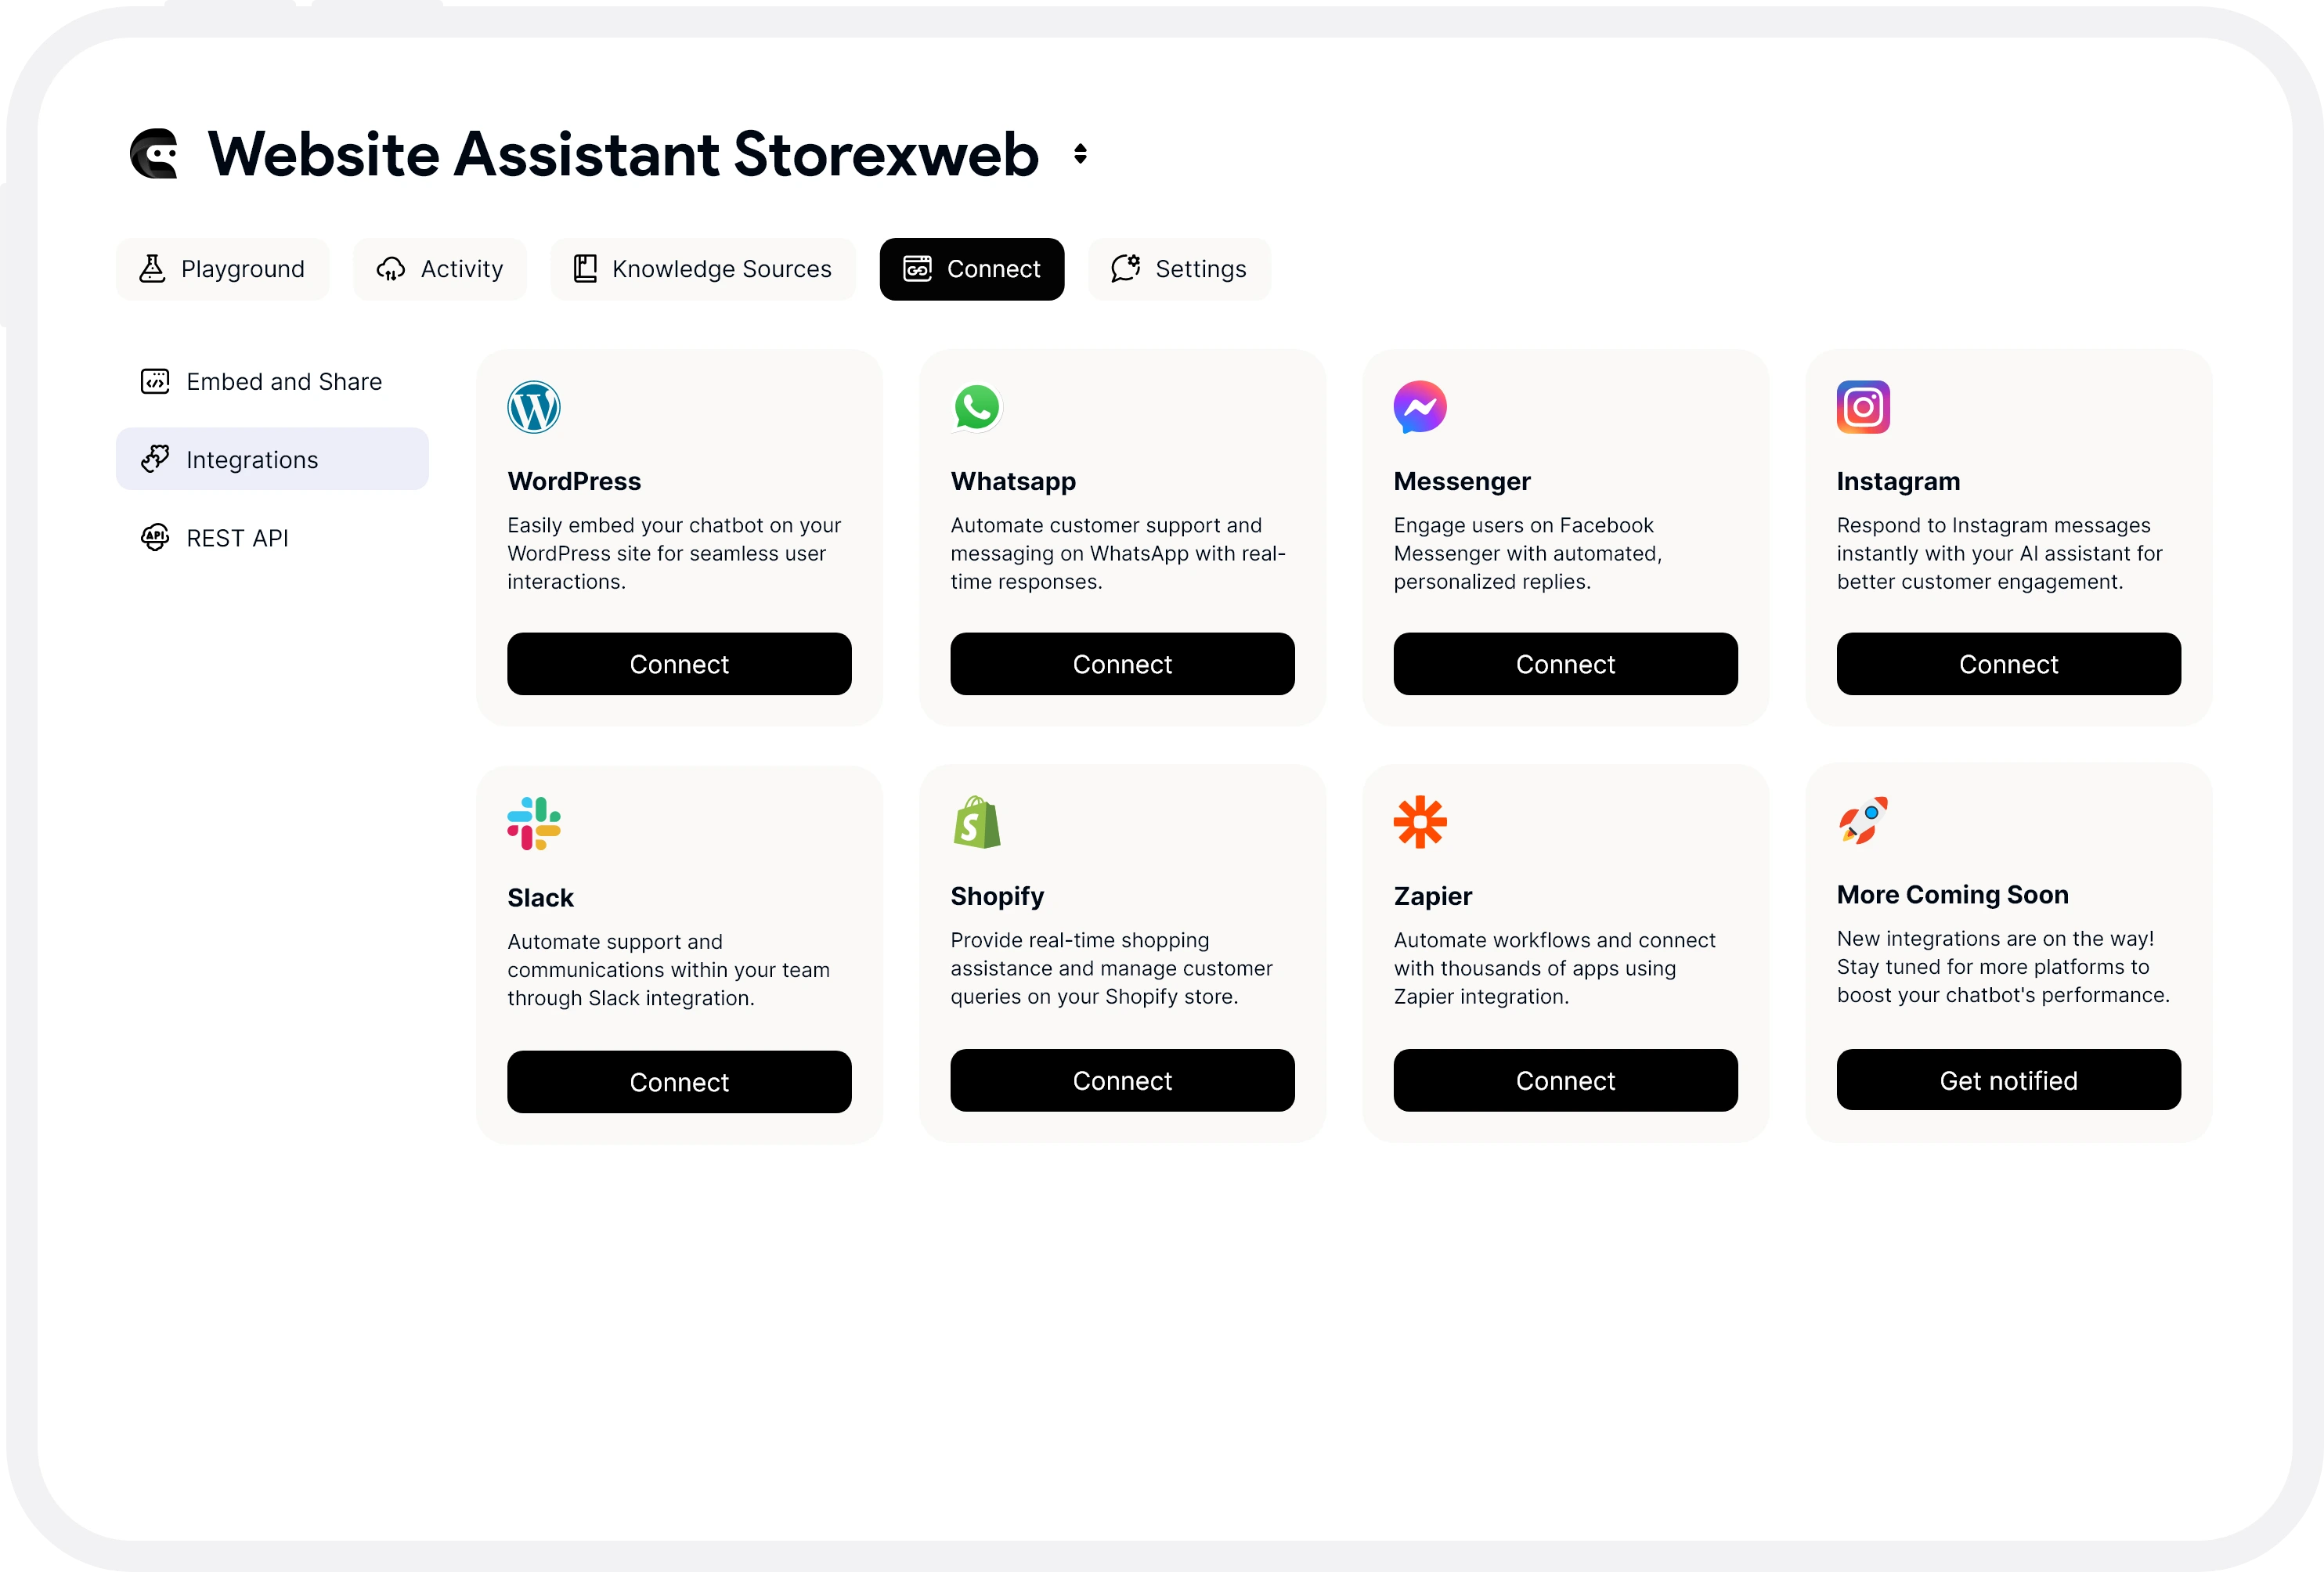Viewport: 2324px width, 1572px height.
Task: Click the Instagram integration icon
Action: pyautogui.click(x=1863, y=407)
